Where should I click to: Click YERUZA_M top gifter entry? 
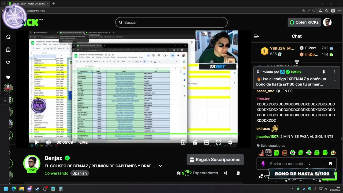click(x=277, y=51)
